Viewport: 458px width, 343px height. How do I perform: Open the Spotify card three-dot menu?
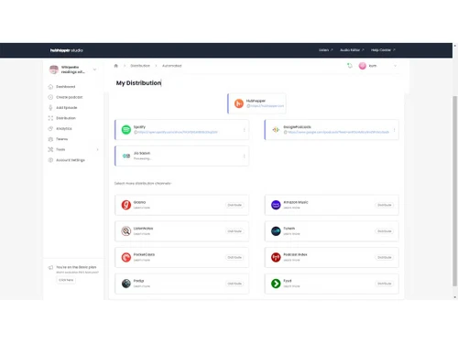tap(244, 130)
